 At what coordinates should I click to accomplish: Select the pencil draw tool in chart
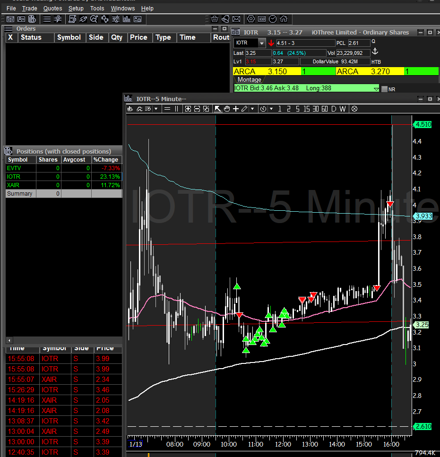244,109
